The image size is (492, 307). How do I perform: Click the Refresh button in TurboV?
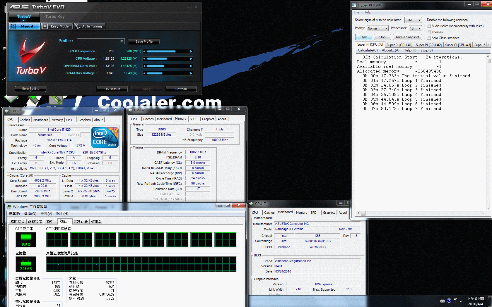(x=181, y=89)
